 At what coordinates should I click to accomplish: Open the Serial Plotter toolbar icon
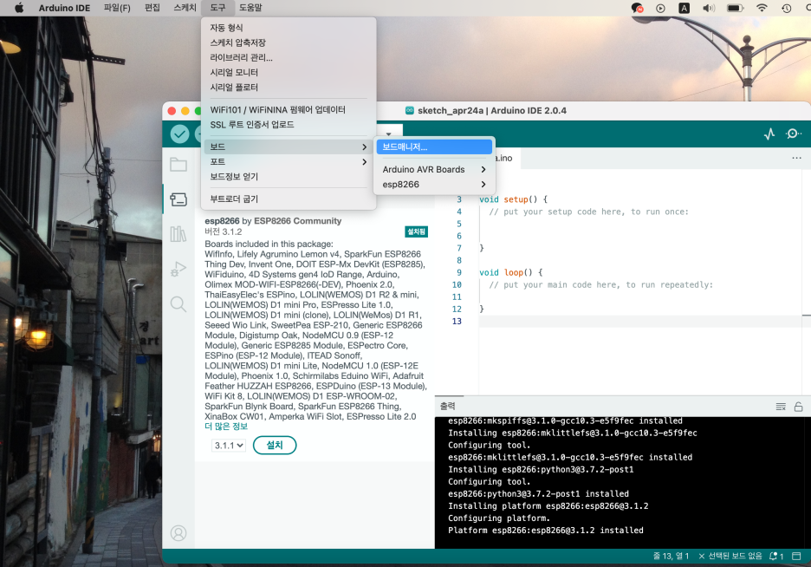click(x=769, y=134)
